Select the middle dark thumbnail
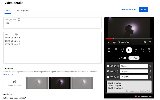Viewport: 160px width, 100px height. [60, 83]
